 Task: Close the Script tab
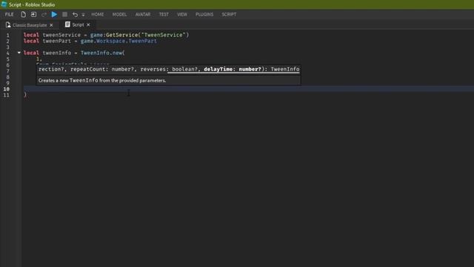(x=88, y=24)
